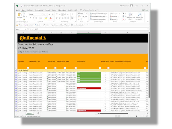Click the AutoSum sigma icon

coord(123,13)
